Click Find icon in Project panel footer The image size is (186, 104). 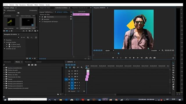tap(32, 31)
